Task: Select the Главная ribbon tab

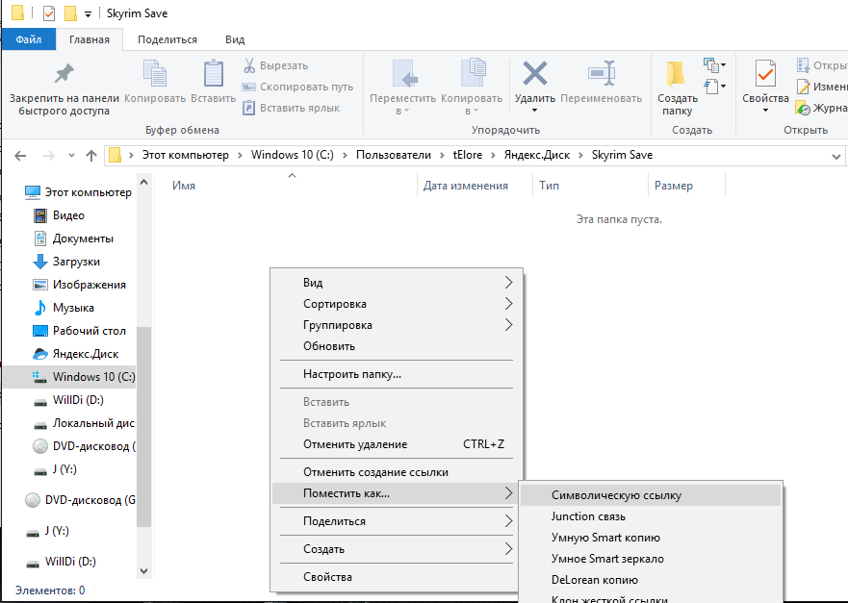Action: 90,39
